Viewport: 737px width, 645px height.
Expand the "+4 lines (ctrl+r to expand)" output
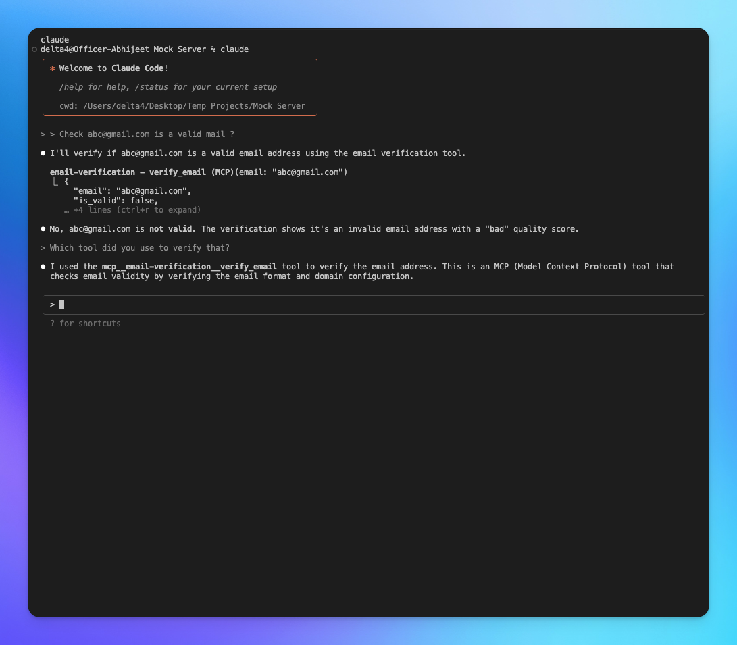coord(136,210)
